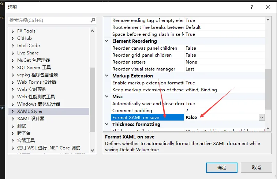The width and height of the screenshot is (277, 179).
Task: Click the 确定 button
Action: click(x=222, y=168)
